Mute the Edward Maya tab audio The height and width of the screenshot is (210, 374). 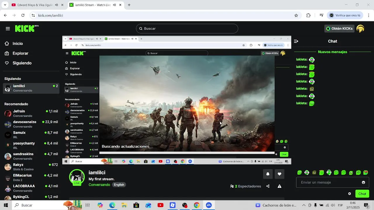point(56,5)
